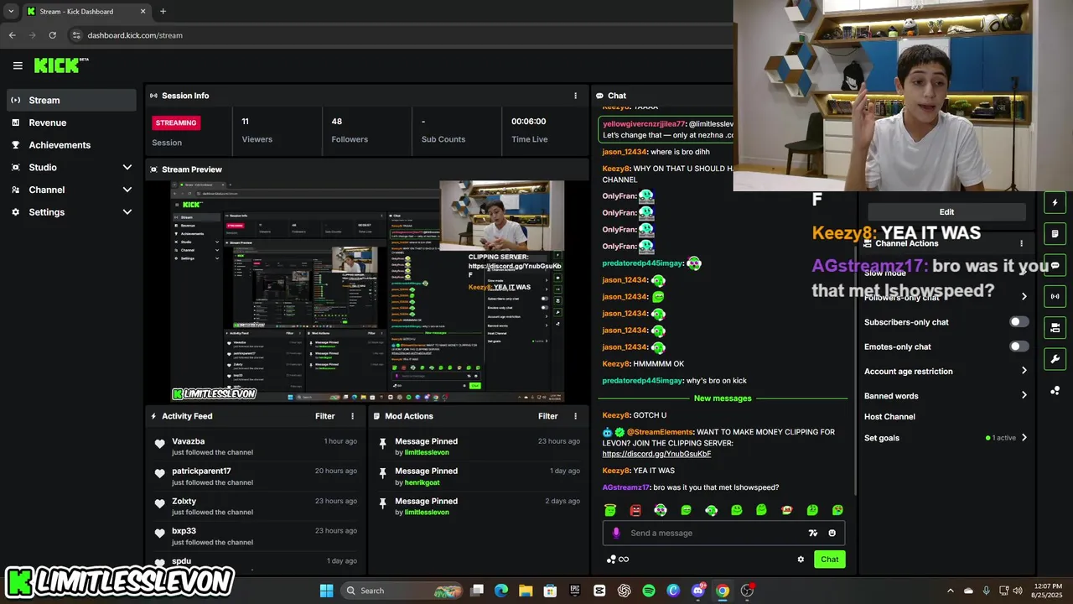Open the notes document icon in right rail
Screen dimensions: 1073x604
(1055, 233)
